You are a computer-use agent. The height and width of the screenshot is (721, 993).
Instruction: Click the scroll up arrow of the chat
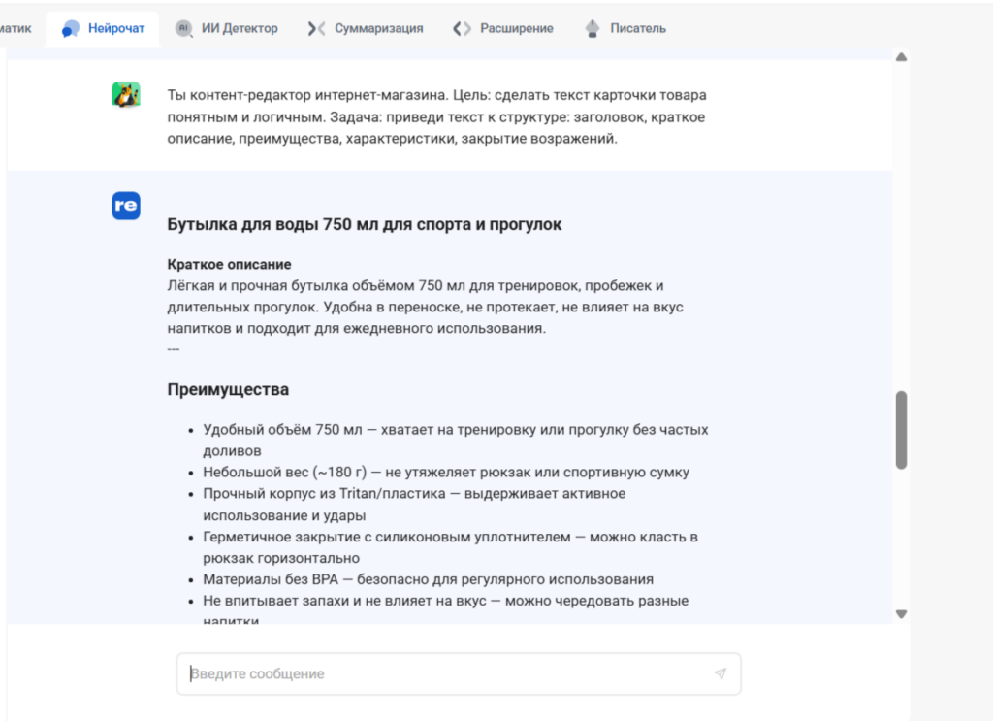pos(901,57)
